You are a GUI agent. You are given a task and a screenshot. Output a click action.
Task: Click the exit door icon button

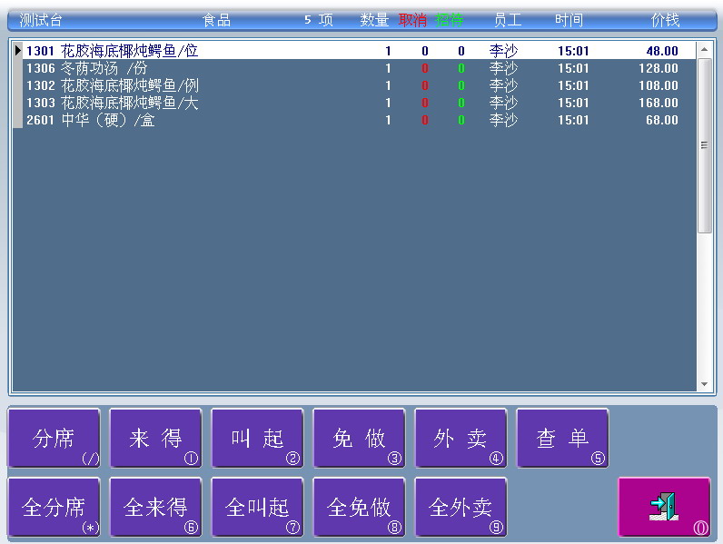pyautogui.click(x=664, y=507)
